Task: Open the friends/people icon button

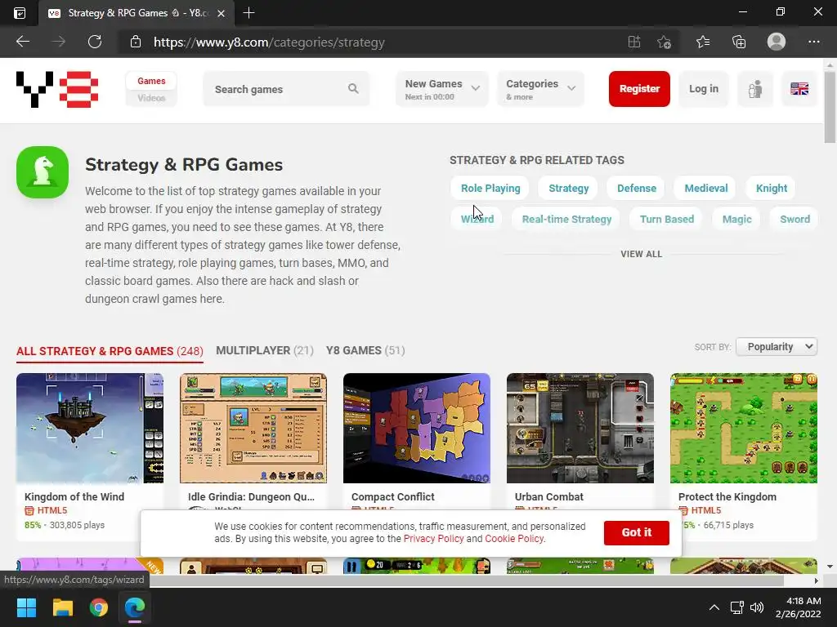Action: (754, 89)
